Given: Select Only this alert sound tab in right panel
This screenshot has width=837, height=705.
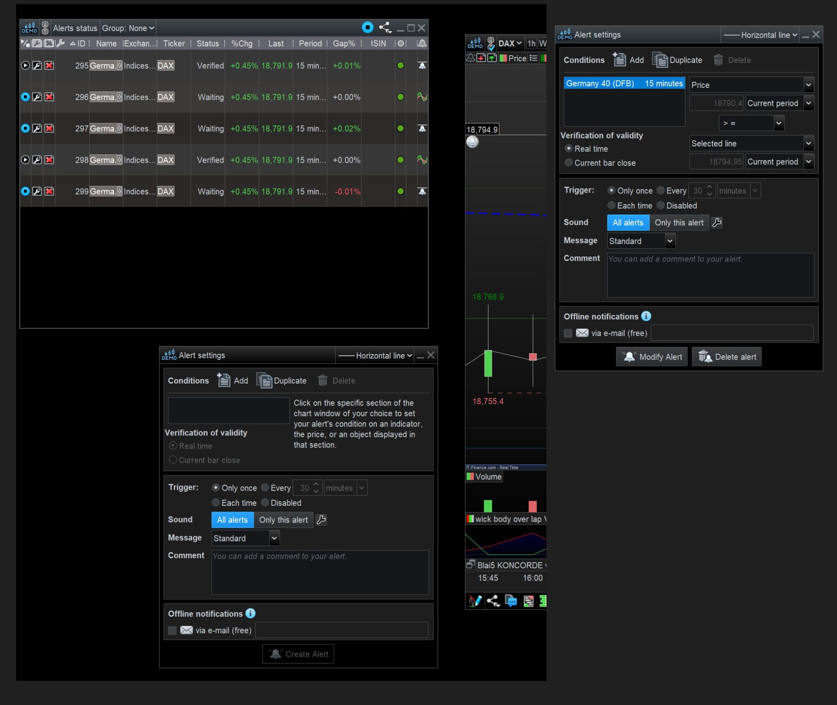Looking at the screenshot, I should coord(679,222).
